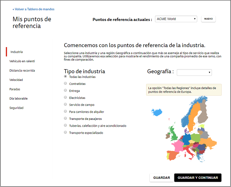Switch to Distancia recorrida section
231x187 pixels.
(x=22, y=70)
